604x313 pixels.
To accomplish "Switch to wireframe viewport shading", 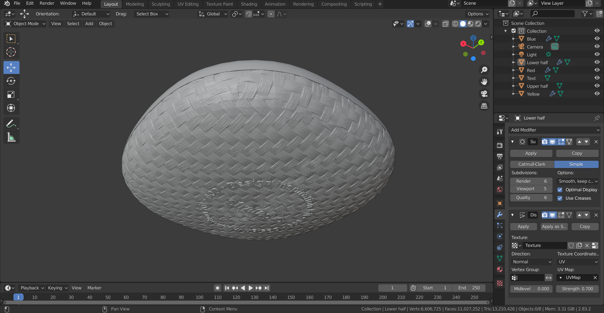I will [455, 24].
